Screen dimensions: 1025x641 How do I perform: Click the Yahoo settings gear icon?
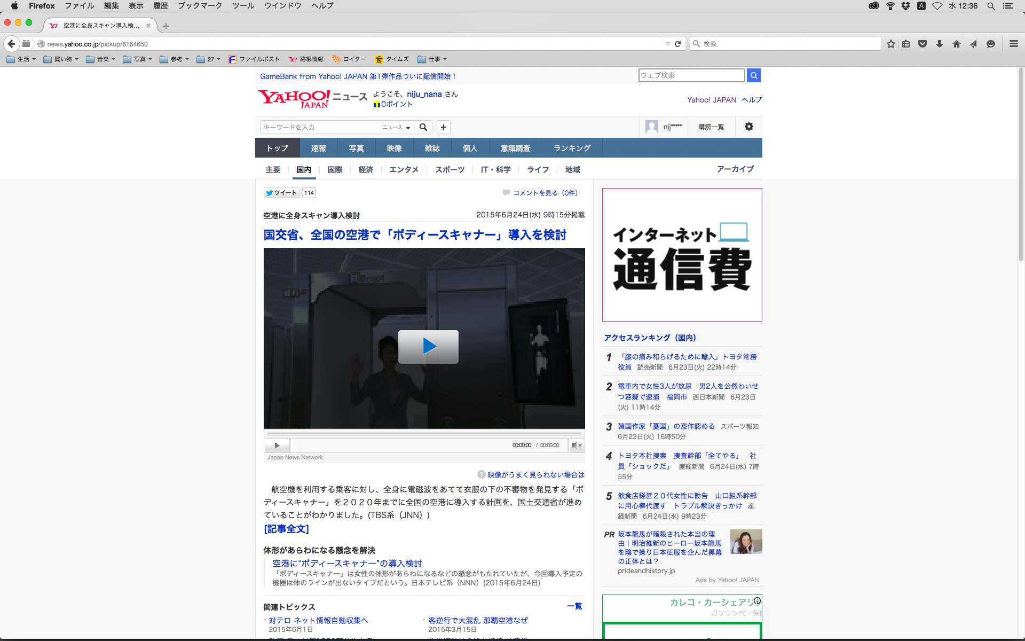pos(749,127)
